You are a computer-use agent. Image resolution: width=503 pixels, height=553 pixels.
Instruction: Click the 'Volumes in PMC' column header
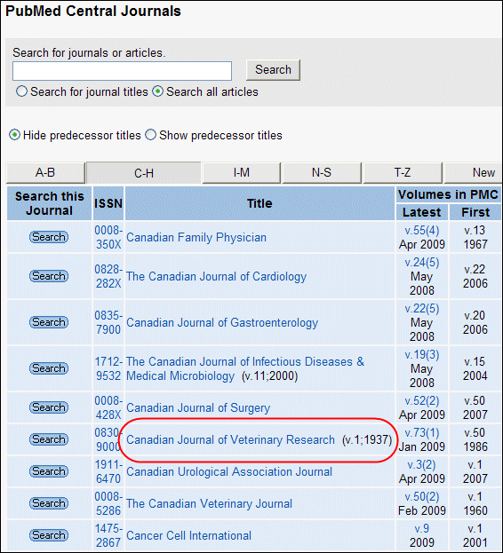448,194
